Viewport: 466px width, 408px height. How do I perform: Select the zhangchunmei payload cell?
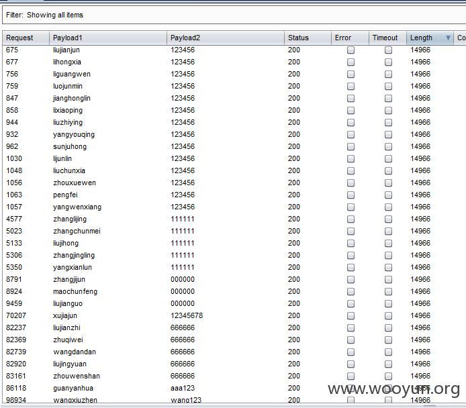pos(77,231)
